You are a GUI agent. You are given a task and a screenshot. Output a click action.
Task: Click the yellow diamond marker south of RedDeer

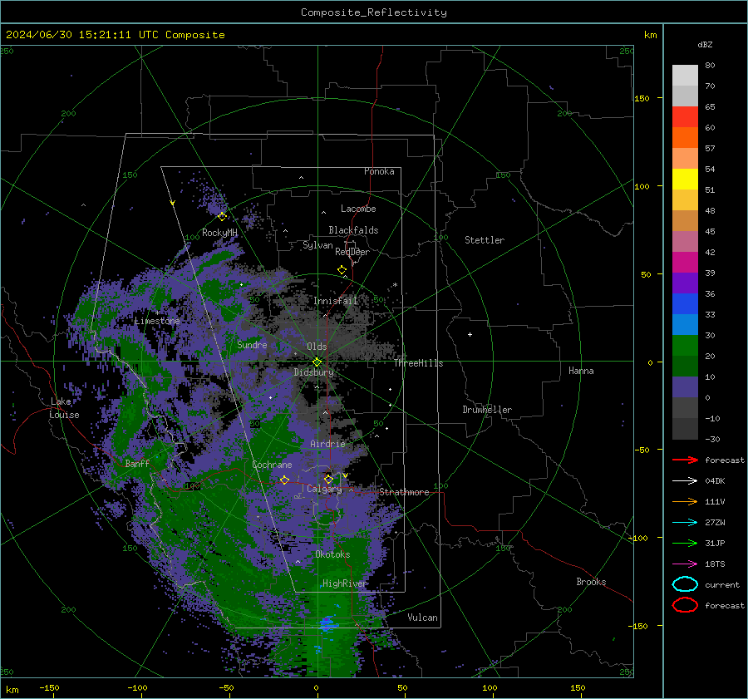point(342,270)
